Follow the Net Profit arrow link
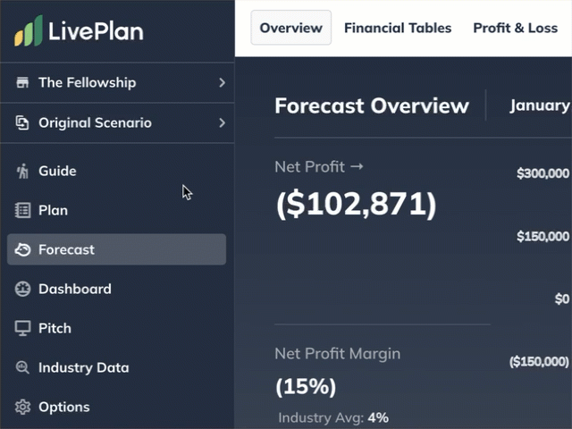Viewport: 572px width, 429px height. coord(319,167)
